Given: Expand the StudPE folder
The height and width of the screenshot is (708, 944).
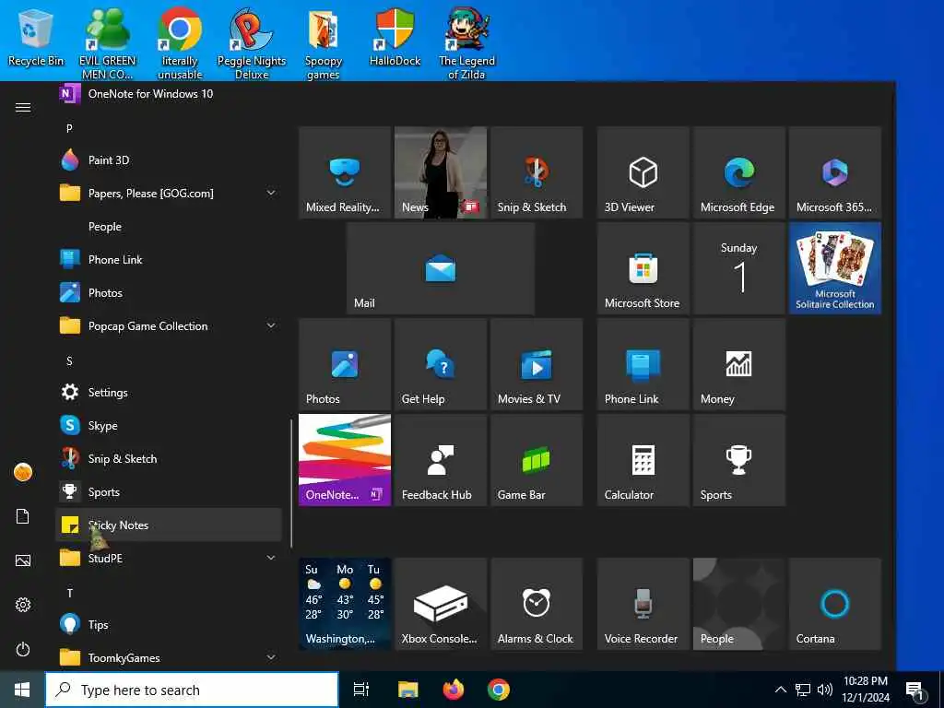Looking at the screenshot, I should [x=168, y=558].
